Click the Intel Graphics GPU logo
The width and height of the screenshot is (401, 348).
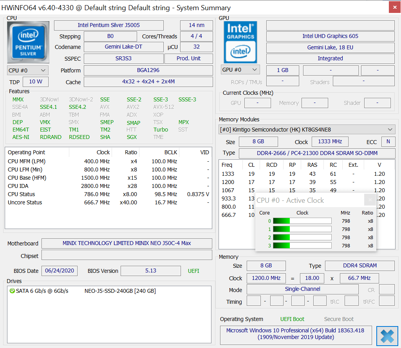pyautogui.click(x=240, y=42)
